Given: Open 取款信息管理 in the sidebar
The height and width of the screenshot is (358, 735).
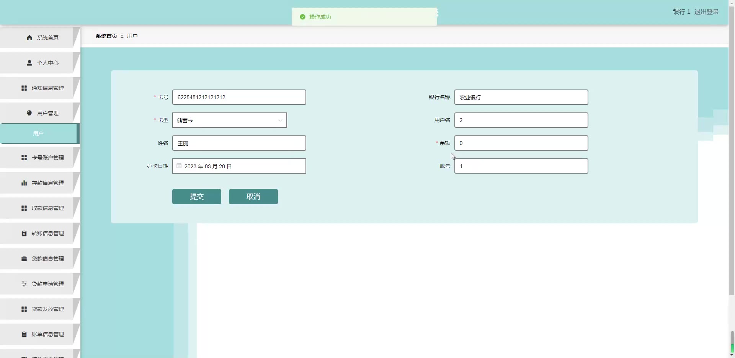Looking at the screenshot, I should click(x=40, y=208).
